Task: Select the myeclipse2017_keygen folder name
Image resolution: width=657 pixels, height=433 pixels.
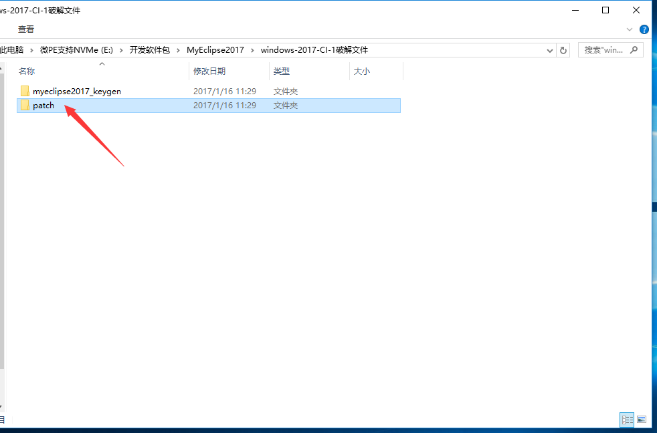Action: point(77,91)
